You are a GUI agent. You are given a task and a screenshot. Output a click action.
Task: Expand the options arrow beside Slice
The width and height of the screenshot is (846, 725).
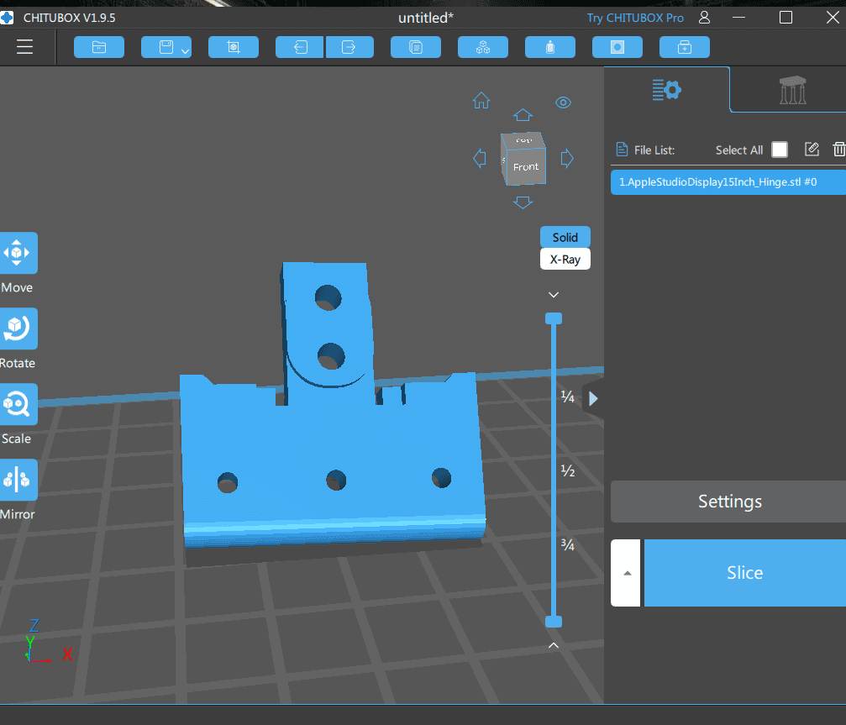coord(626,573)
